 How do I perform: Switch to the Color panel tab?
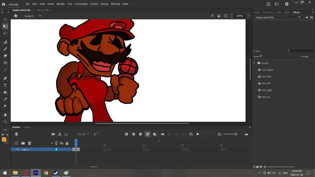[x=279, y=12]
